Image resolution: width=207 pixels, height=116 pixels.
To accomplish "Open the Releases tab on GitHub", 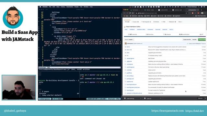I will [x=172, y=22].
